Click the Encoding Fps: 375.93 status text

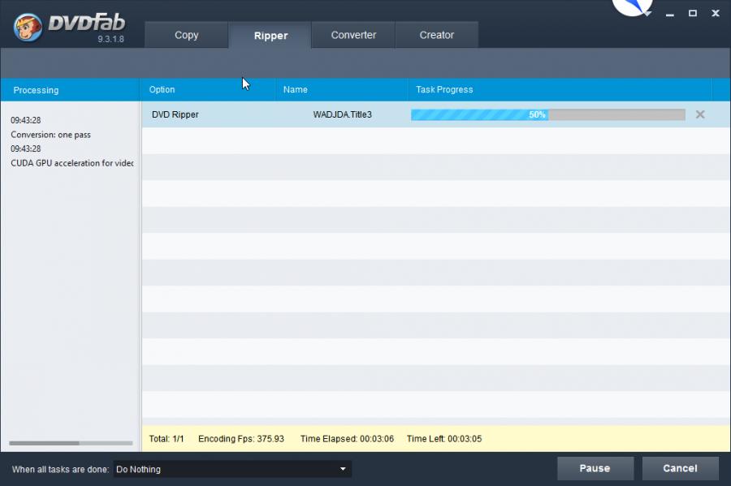coord(241,438)
